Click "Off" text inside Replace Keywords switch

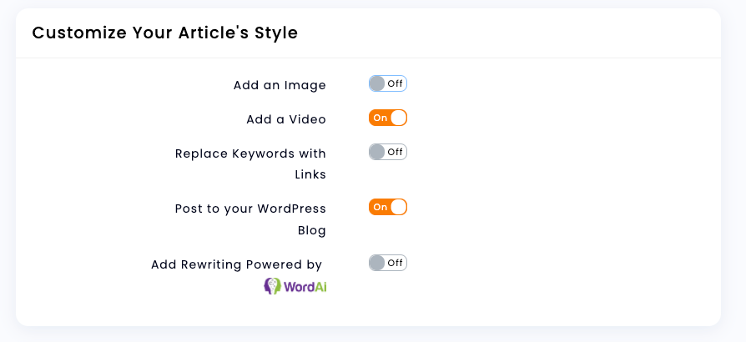pos(395,152)
